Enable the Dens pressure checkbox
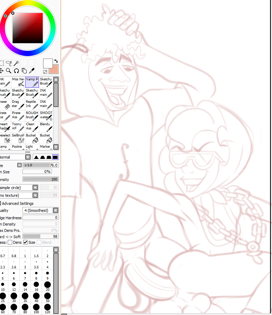 10,242
